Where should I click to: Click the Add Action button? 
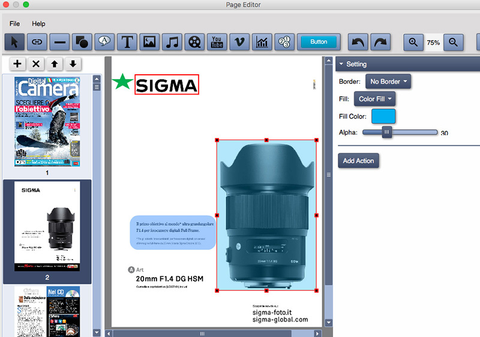(358, 160)
